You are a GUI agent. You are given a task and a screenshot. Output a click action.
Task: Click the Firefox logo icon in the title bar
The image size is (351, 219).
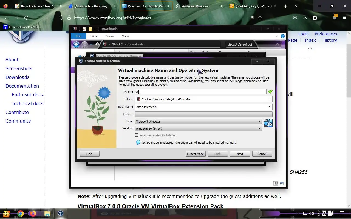point(6,6)
